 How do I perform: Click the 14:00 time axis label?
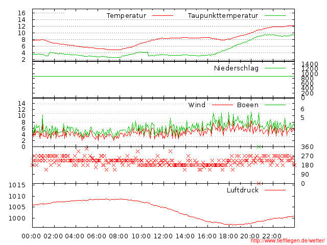(185, 236)
